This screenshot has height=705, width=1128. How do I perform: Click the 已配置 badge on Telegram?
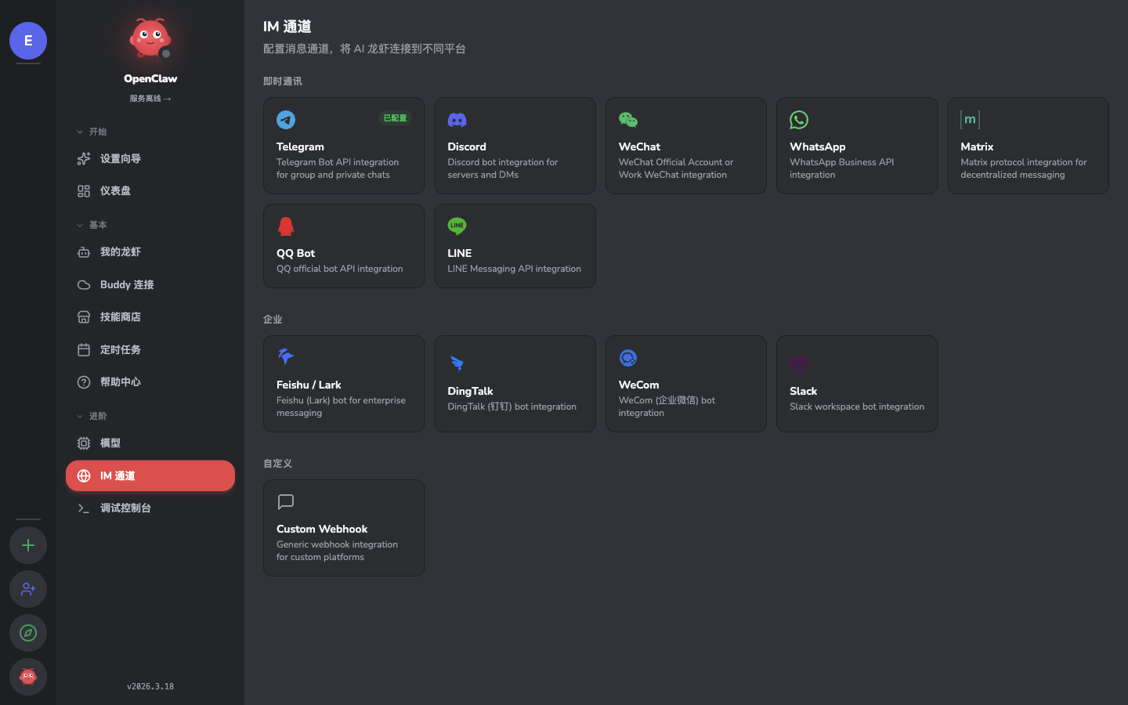395,118
